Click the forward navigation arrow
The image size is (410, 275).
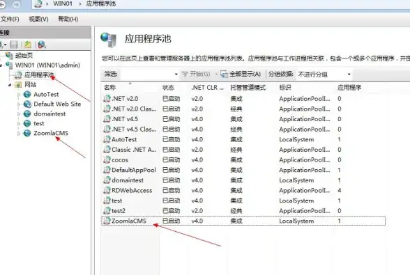16,4
